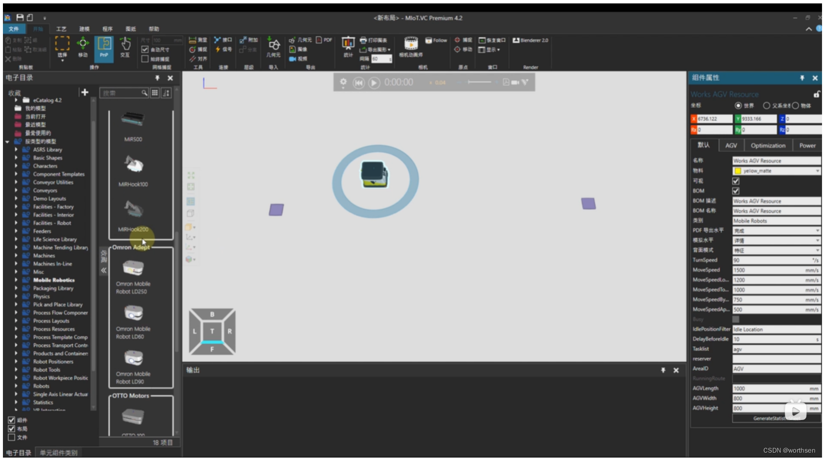Toggle the 组件 filter checkbox
The height and width of the screenshot is (458, 823).
(11, 419)
